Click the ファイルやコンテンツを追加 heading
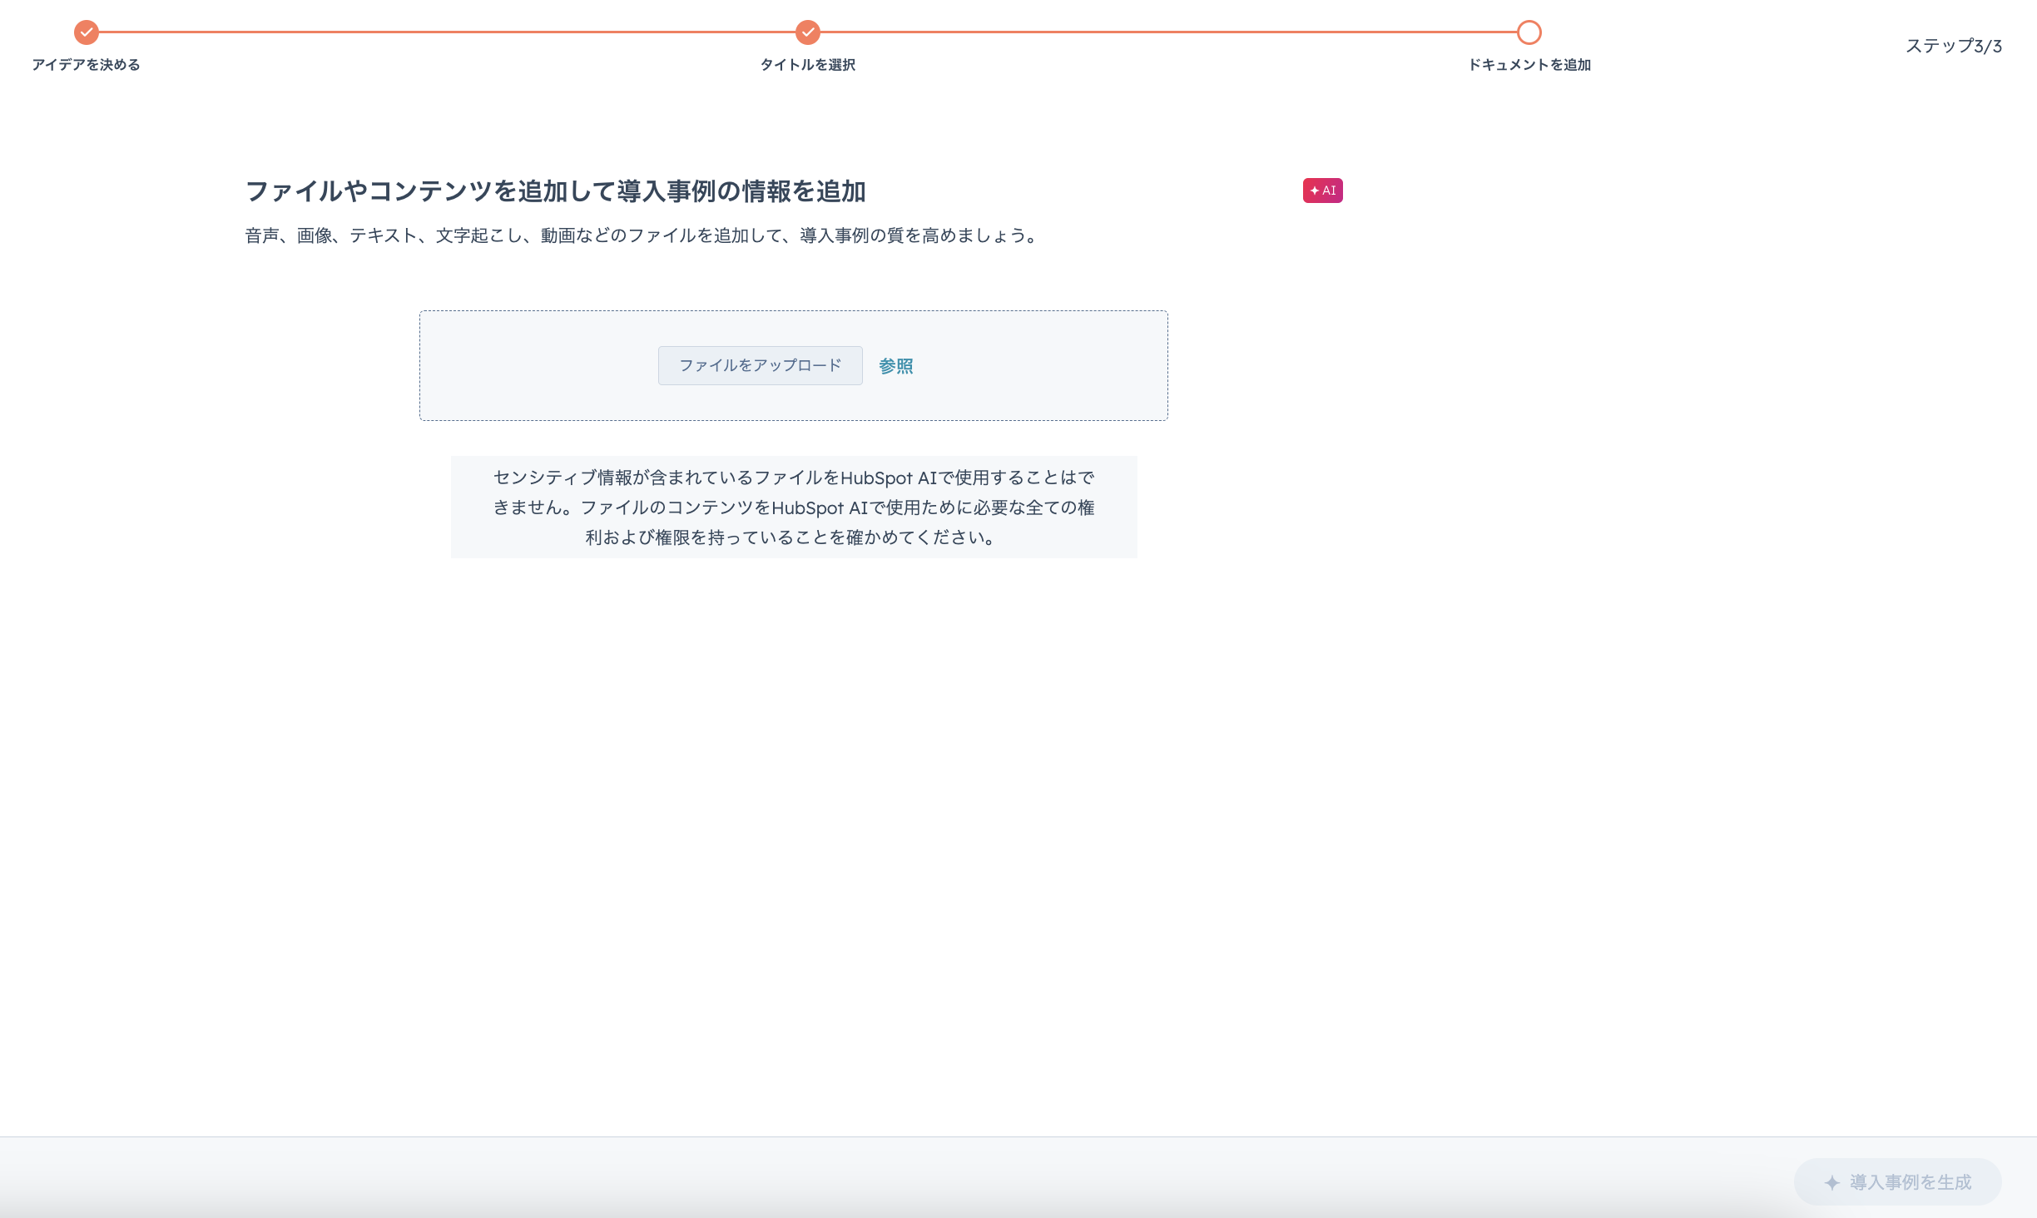2037x1218 pixels. pos(555,191)
